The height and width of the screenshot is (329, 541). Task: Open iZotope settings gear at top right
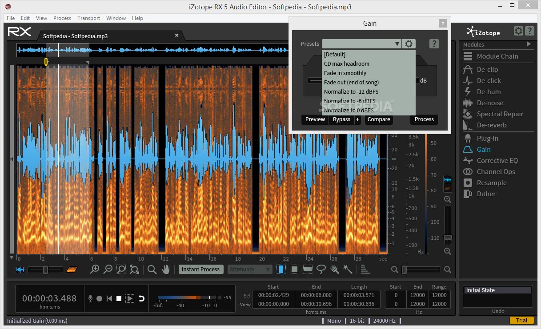518,31
